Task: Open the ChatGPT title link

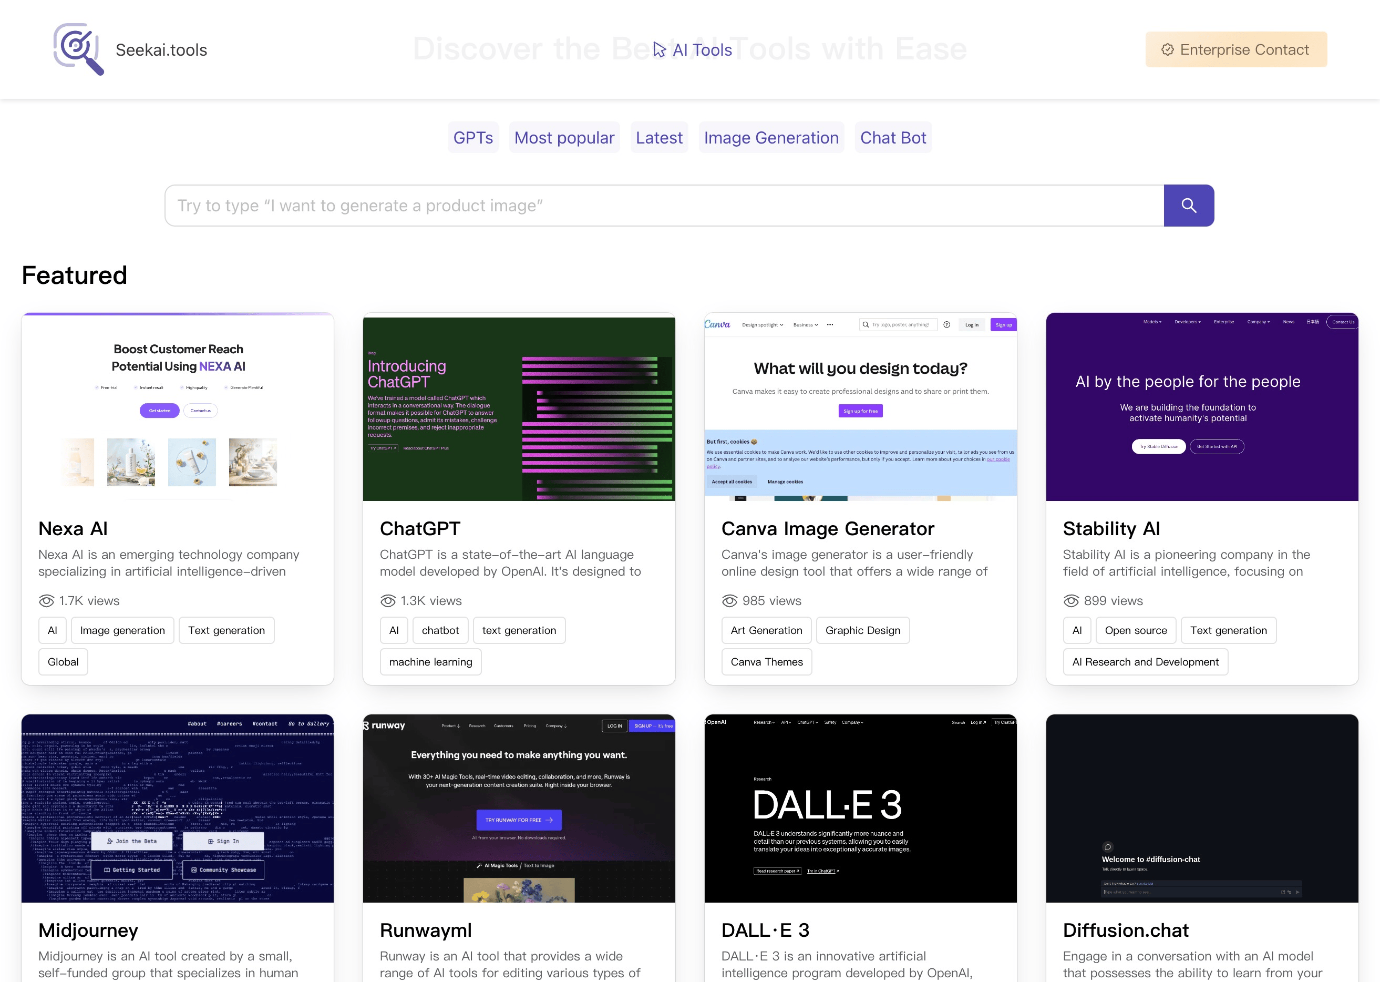Action: tap(420, 528)
